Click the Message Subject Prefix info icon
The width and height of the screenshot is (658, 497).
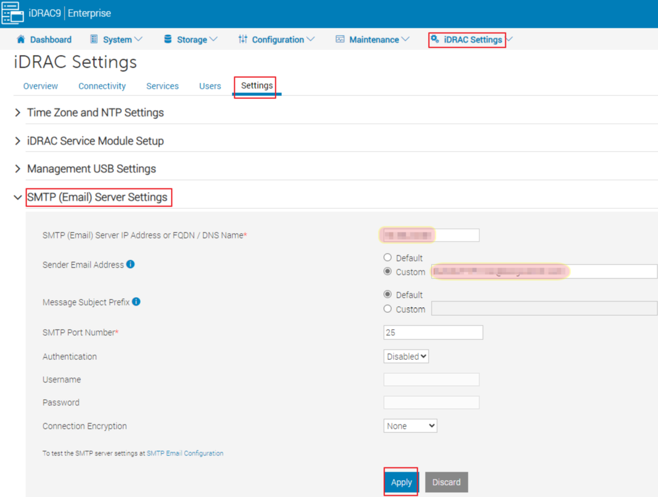[136, 301]
